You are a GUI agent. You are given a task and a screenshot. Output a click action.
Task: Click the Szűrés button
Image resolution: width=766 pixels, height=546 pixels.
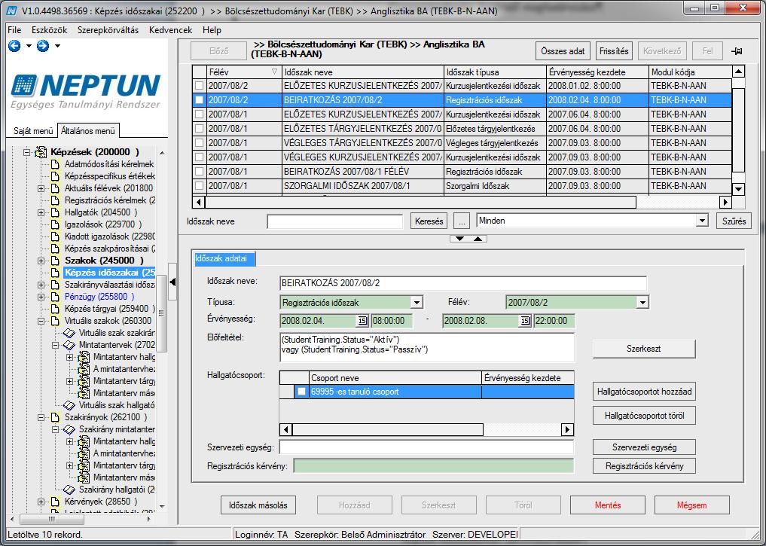(734, 221)
